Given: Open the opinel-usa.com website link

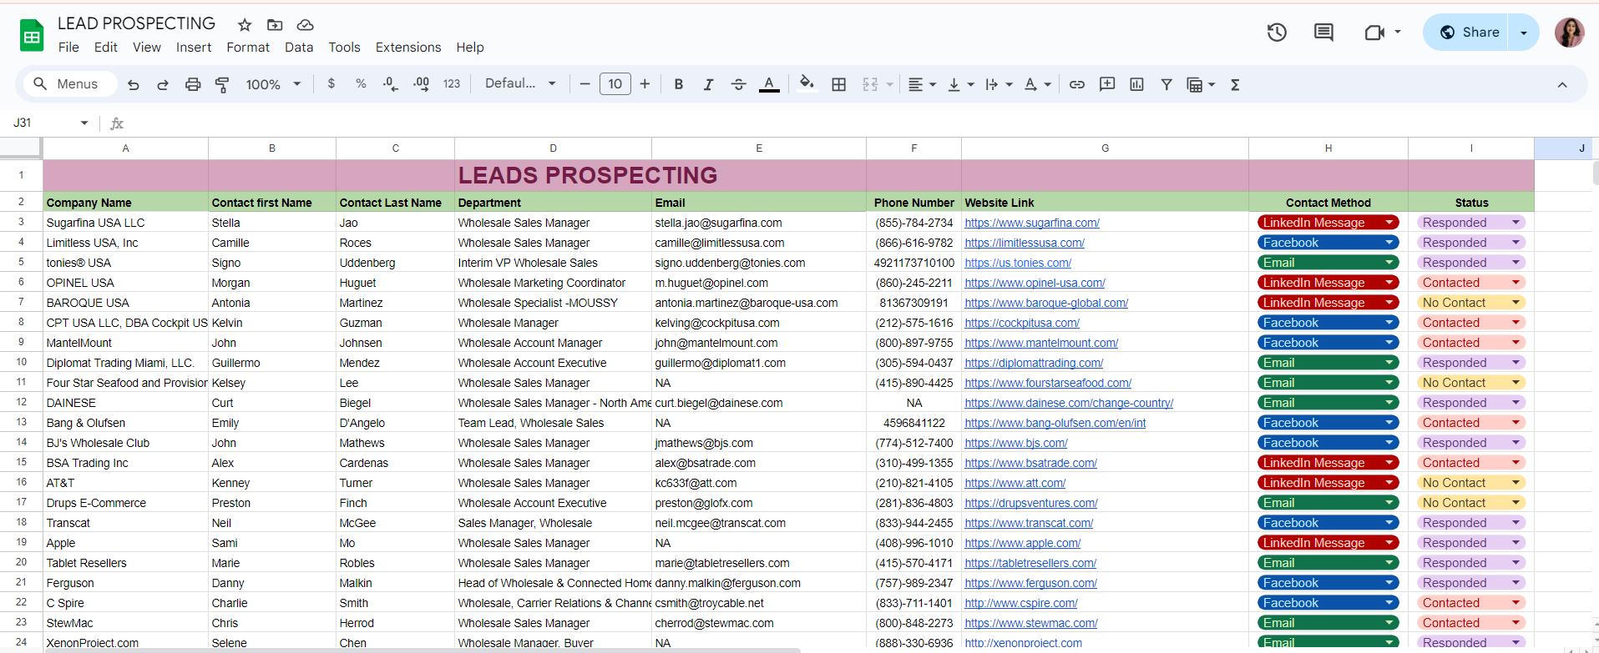Looking at the screenshot, I should pyautogui.click(x=1035, y=283).
